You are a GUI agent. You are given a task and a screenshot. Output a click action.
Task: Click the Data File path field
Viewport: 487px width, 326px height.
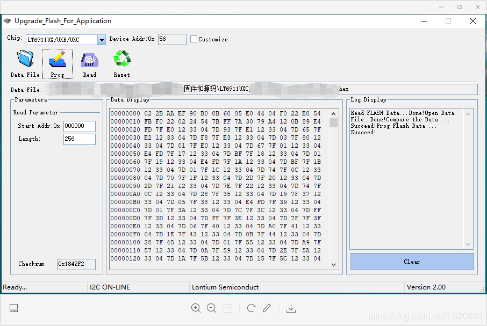point(261,89)
